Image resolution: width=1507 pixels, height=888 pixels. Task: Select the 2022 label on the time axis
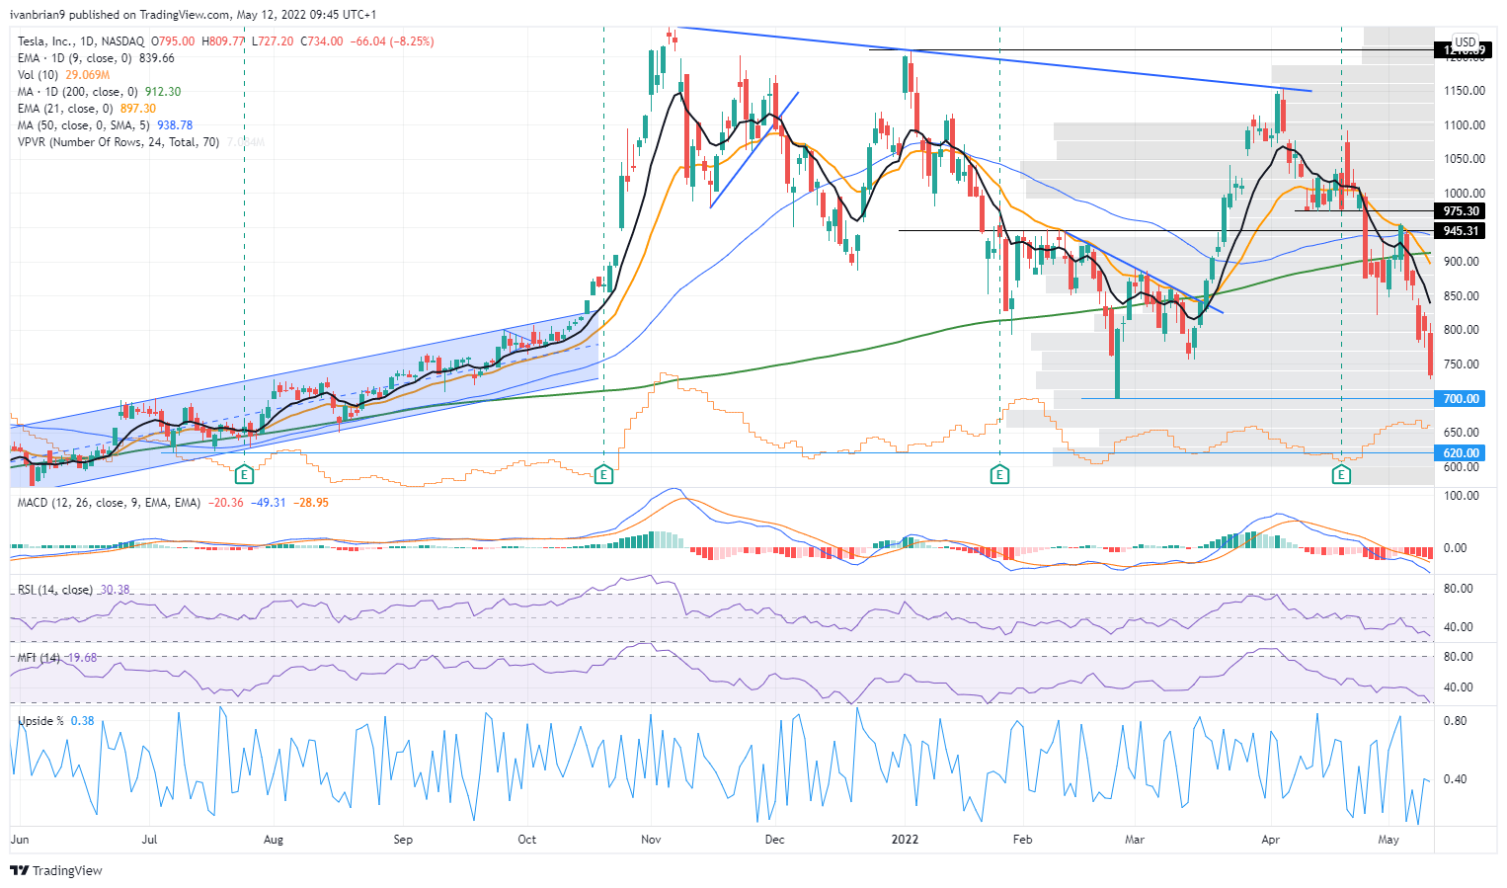(905, 840)
